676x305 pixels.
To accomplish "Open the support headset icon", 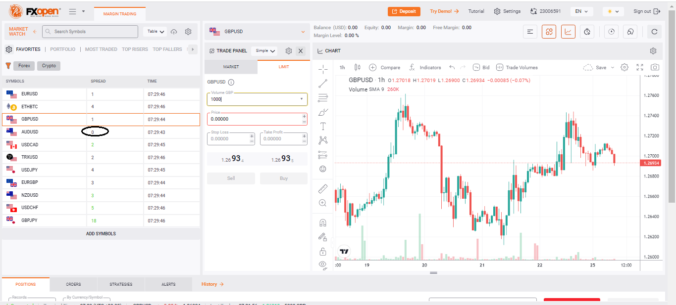I will (x=630, y=32).
